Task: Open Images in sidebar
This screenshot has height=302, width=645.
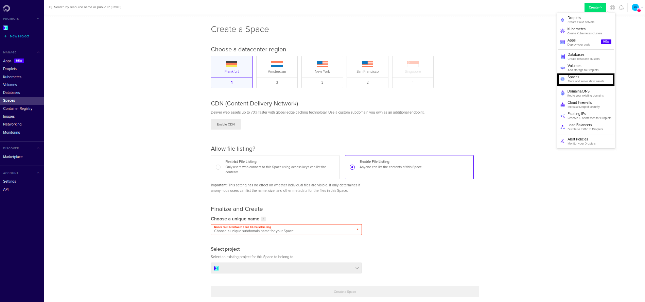Action: (x=9, y=116)
